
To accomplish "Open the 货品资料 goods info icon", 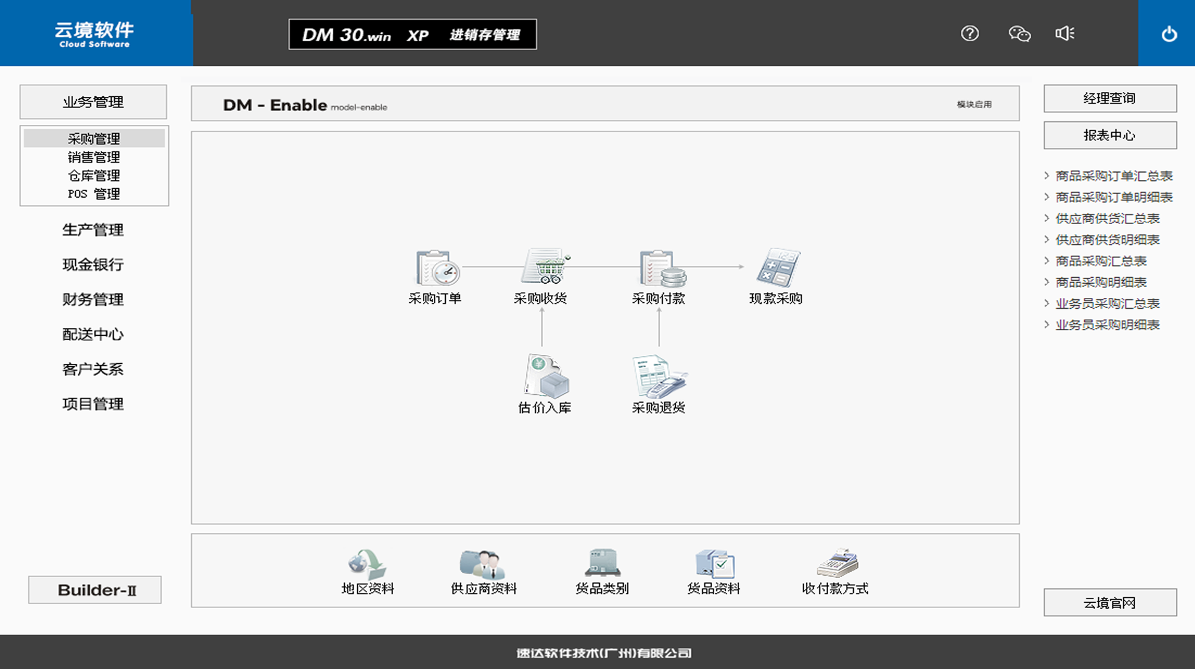I will pos(715,563).
